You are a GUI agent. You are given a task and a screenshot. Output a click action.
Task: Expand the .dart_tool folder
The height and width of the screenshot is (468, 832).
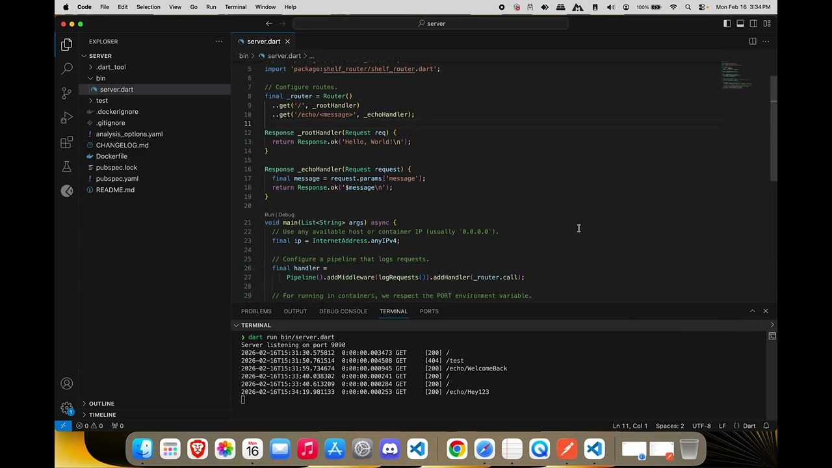click(x=155, y=67)
